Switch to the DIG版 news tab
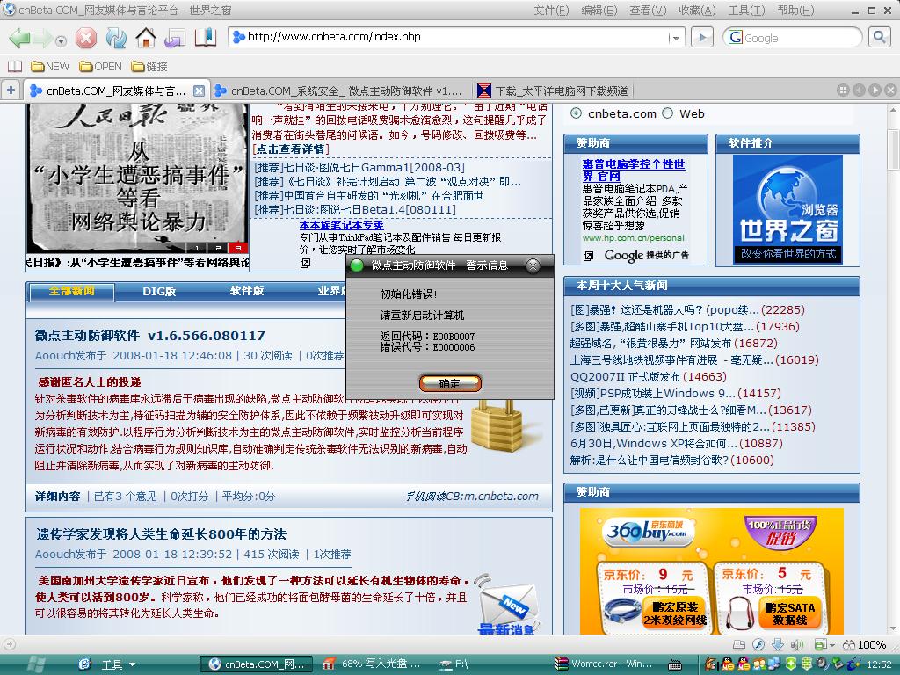 [x=159, y=292]
